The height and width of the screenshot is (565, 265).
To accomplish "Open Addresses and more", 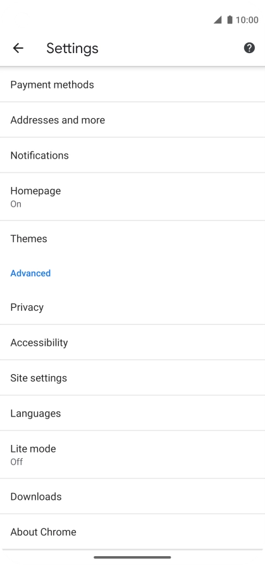I will pyautogui.click(x=132, y=120).
